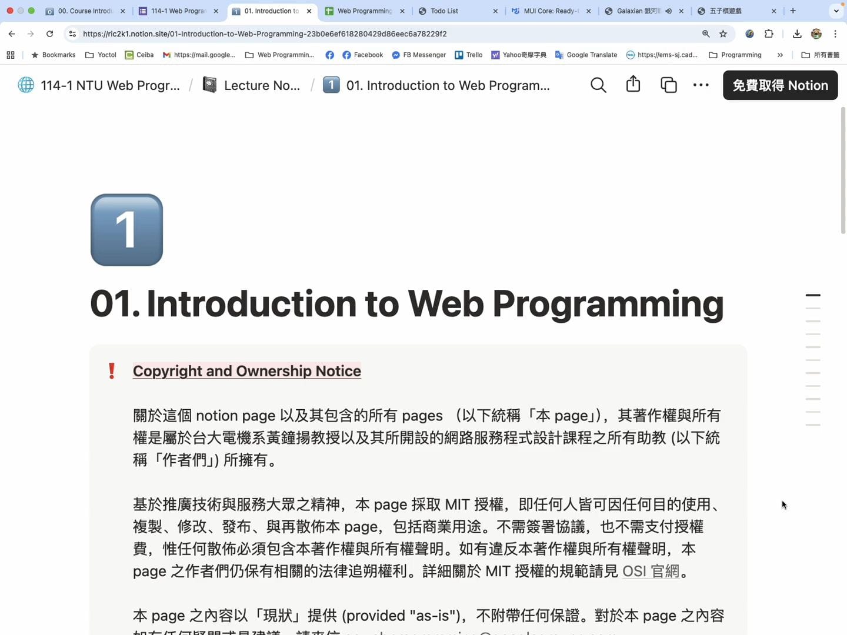The width and height of the screenshot is (847, 635).
Task: Open browser apps grid icon
Action: coord(11,55)
